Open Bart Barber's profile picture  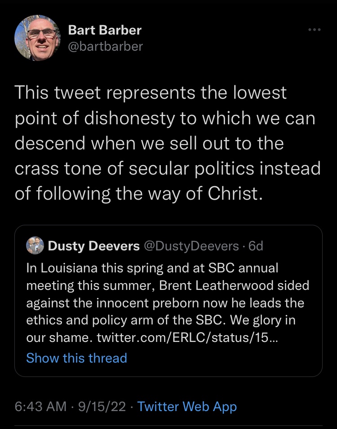(38, 38)
